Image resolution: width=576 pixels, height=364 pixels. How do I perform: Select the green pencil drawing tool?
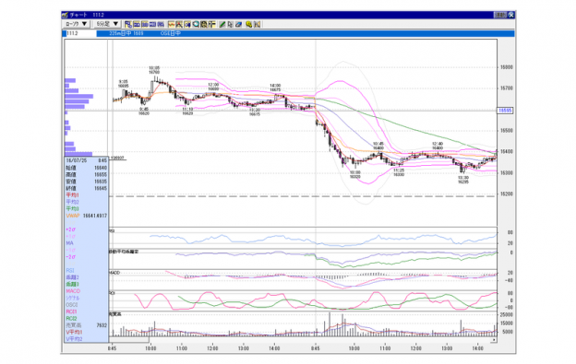(222, 24)
